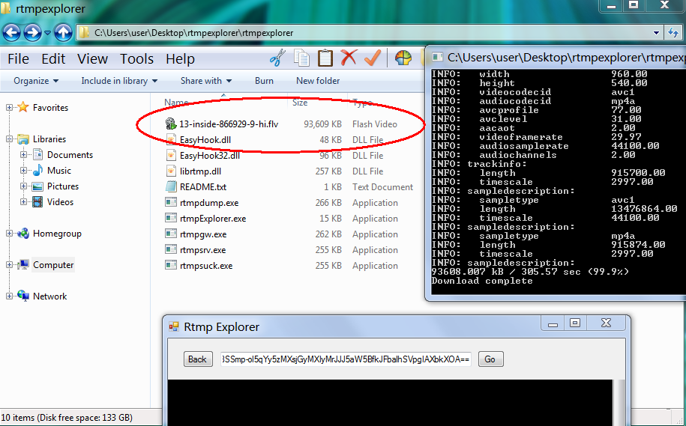The width and height of the screenshot is (686, 426).
Task: Click the Copy toolbar icon
Action: click(x=301, y=58)
